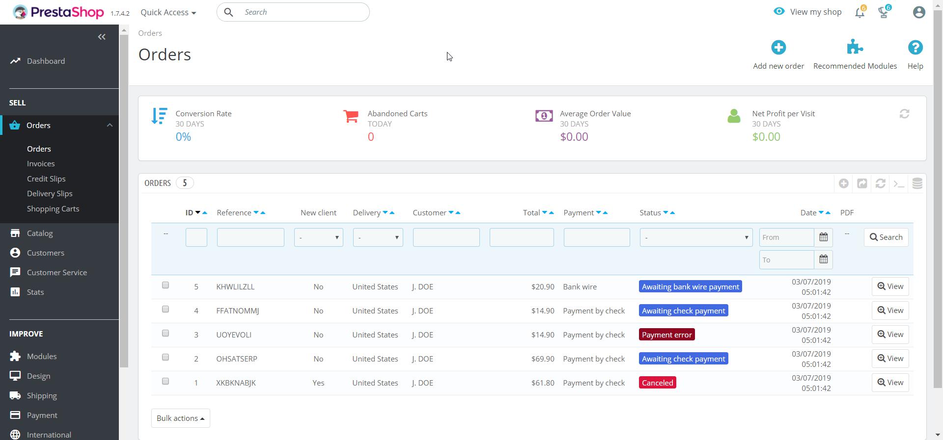
Task: Open the Catalog menu
Action: 40,233
